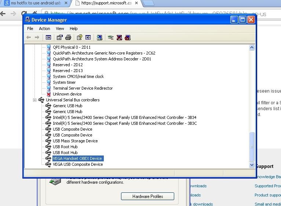
Task: Select Reserved - 2D12 entry
Action: point(68,65)
